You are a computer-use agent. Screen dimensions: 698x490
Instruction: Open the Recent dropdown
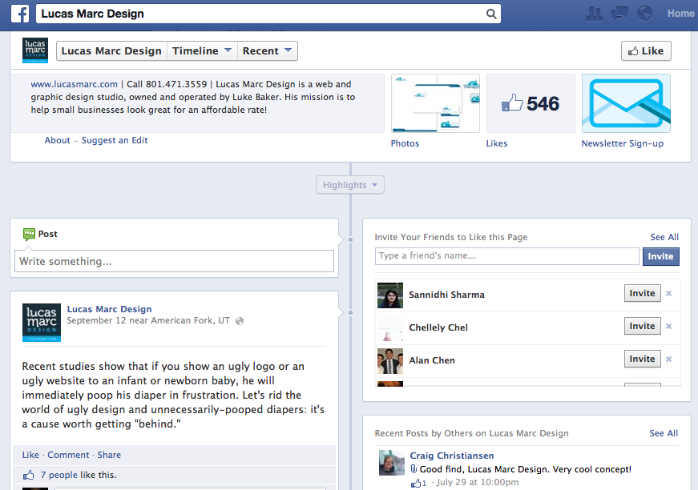pos(267,50)
